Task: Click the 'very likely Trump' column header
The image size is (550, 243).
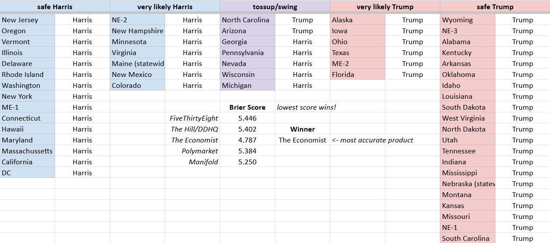Action: click(x=385, y=7)
